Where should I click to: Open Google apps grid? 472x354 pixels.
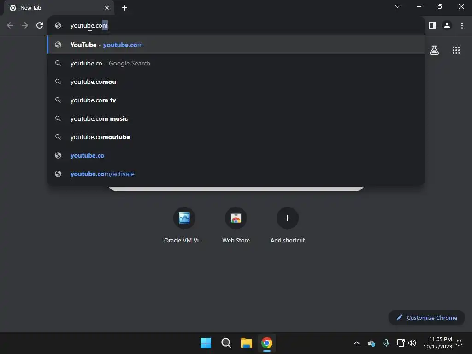[456, 50]
